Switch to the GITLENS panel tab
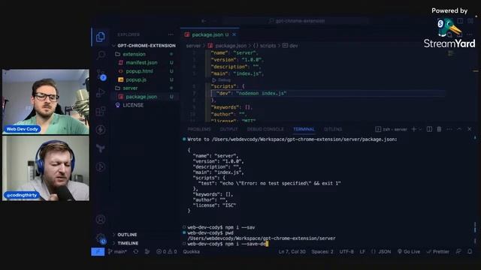This screenshot has width=481, height=270. coord(333,129)
